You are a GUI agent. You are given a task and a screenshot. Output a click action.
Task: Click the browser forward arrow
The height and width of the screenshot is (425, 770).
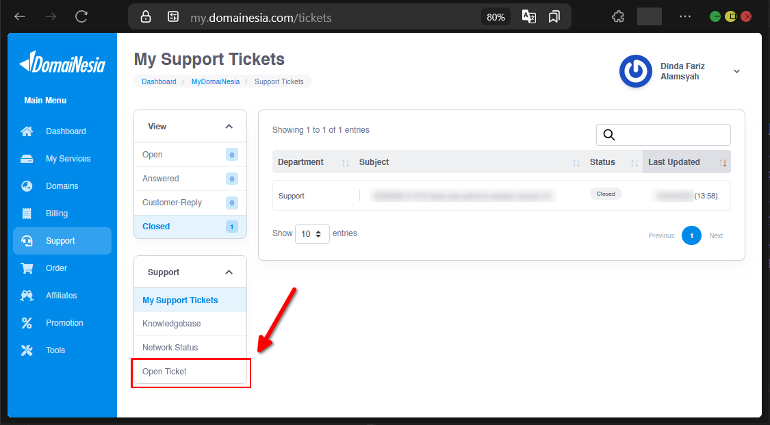click(x=50, y=16)
